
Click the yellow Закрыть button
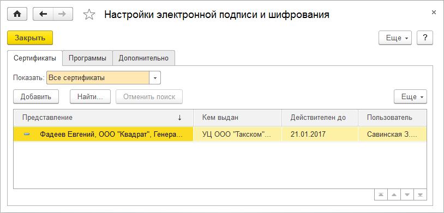coord(30,38)
